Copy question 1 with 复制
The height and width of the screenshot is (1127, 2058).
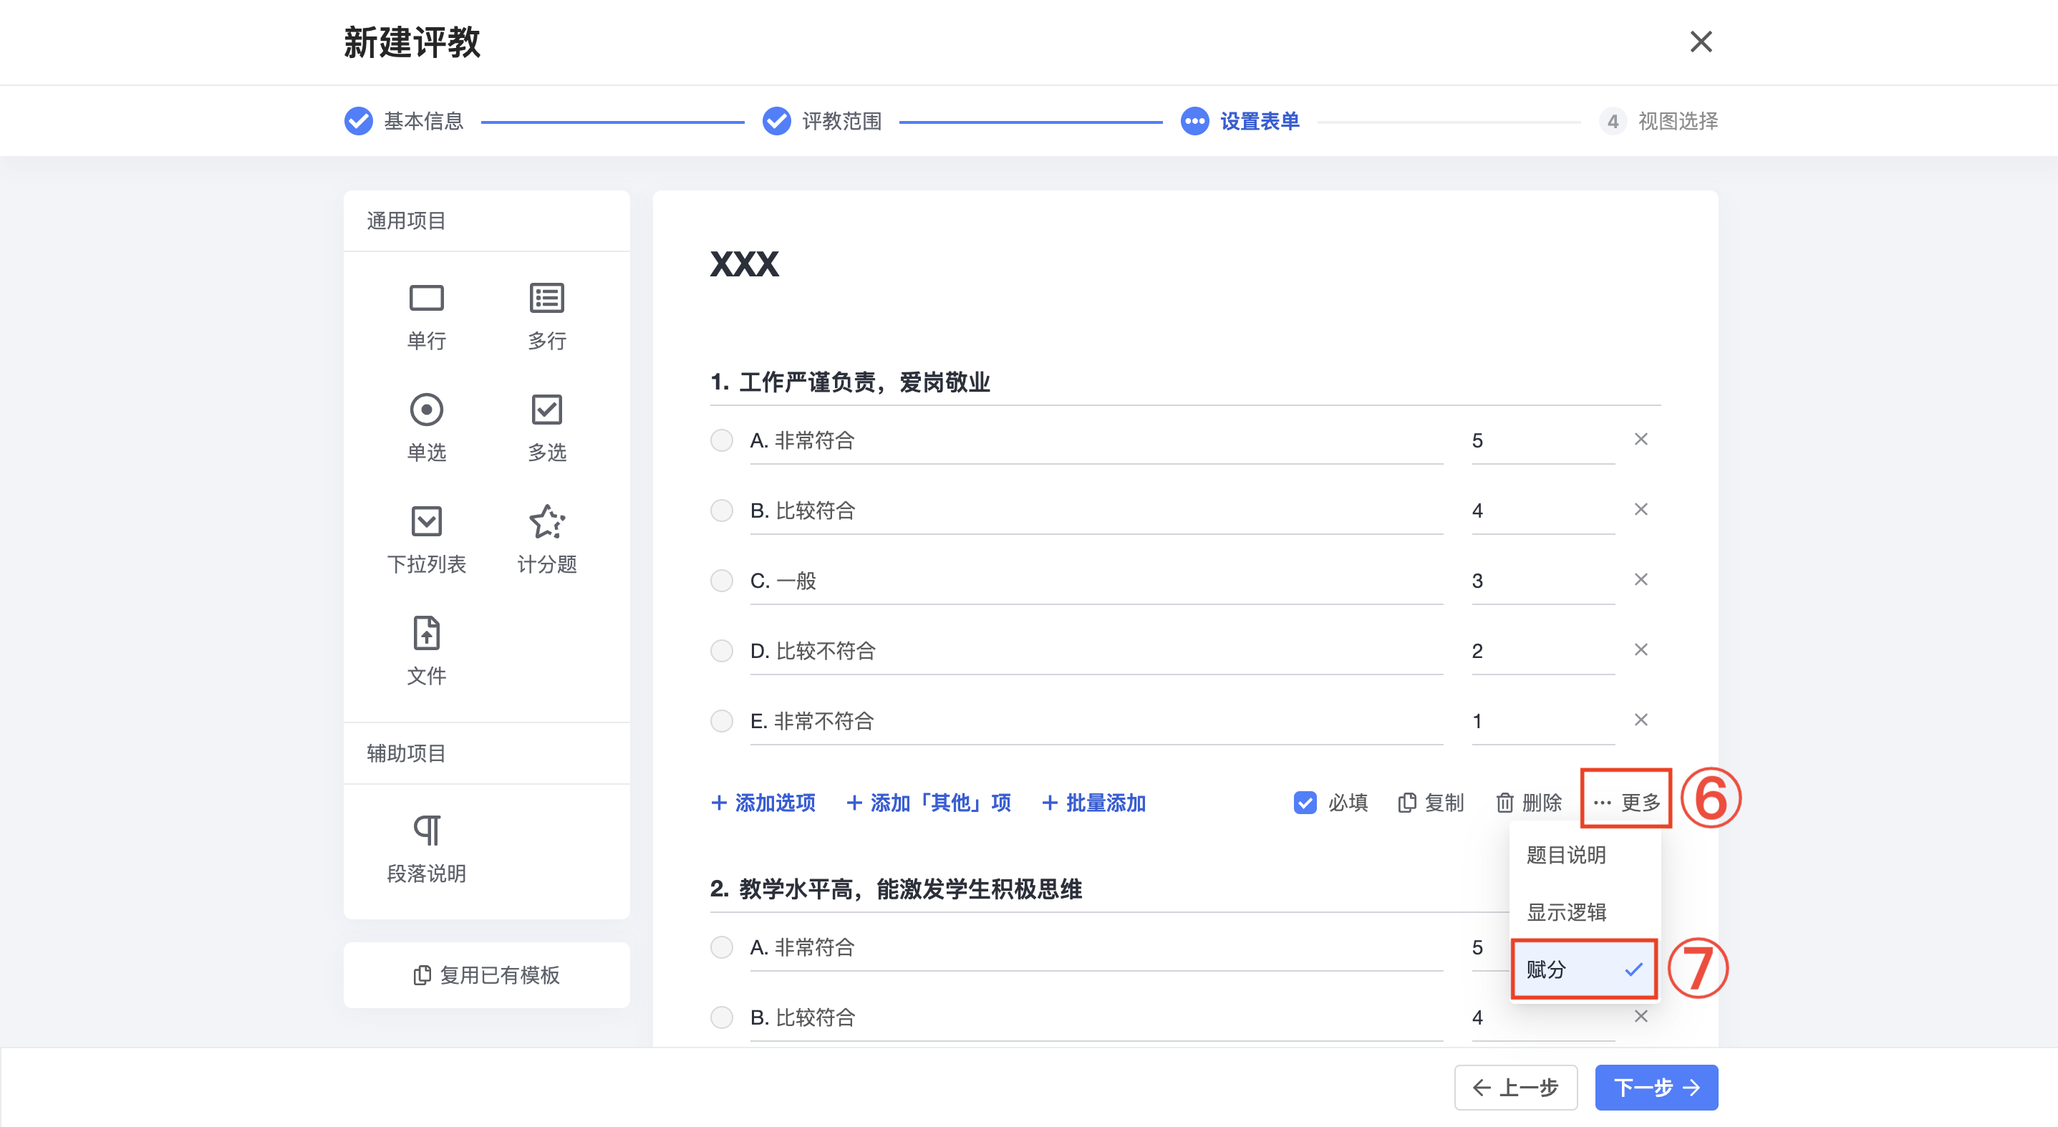click(1431, 803)
